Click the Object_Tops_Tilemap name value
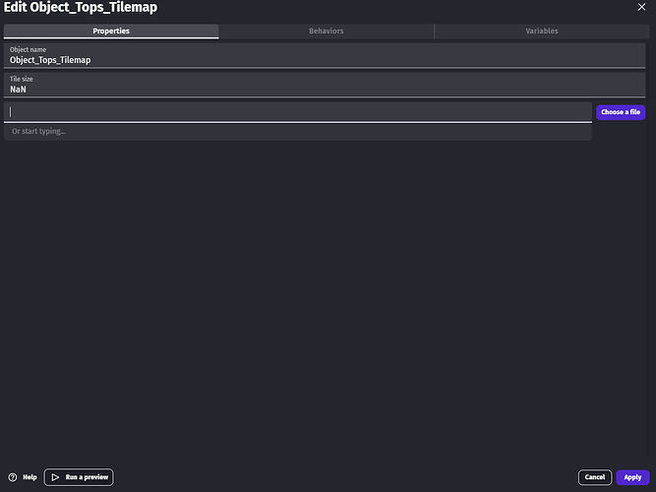The image size is (656, 492). [x=50, y=60]
